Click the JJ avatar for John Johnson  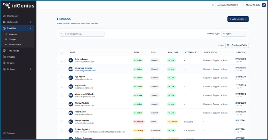point(71,60)
